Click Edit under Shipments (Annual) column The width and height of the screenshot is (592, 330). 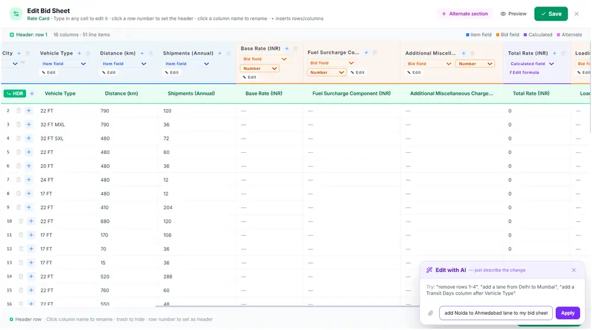pyautogui.click(x=172, y=73)
